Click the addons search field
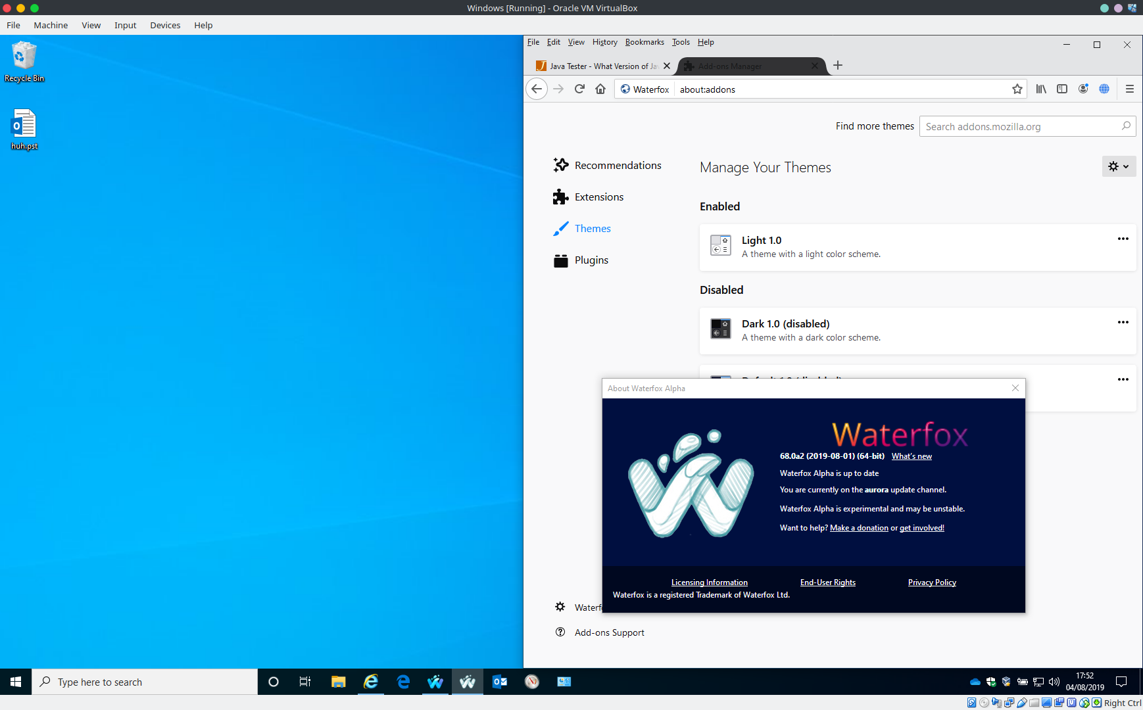This screenshot has width=1143, height=710. [x=1019, y=126]
